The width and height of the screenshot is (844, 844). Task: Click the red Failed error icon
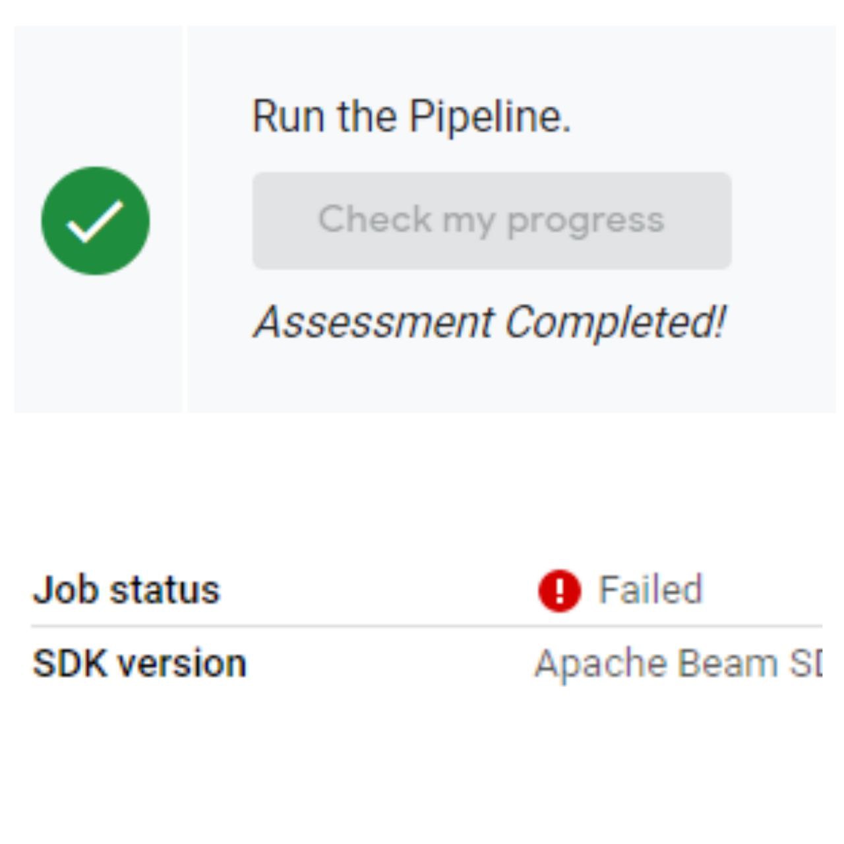click(559, 591)
